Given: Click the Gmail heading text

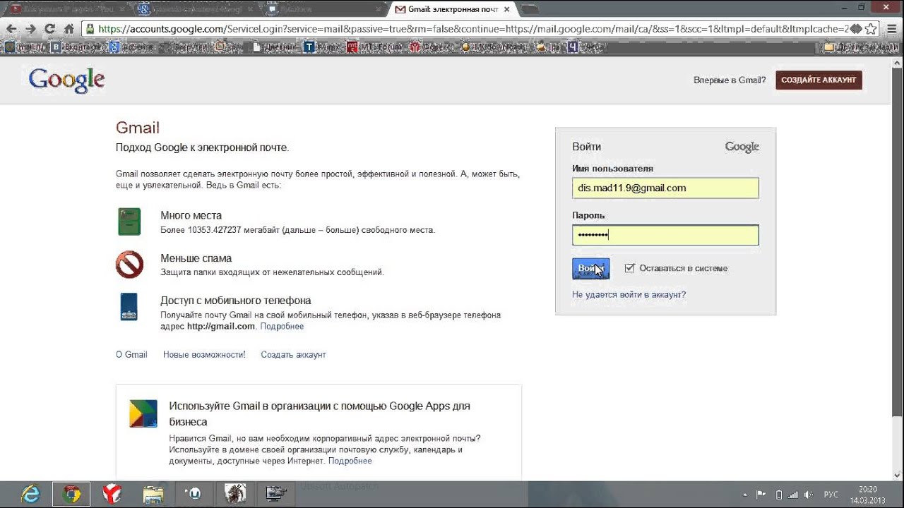Looking at the screenshot, I should [138, 128].
